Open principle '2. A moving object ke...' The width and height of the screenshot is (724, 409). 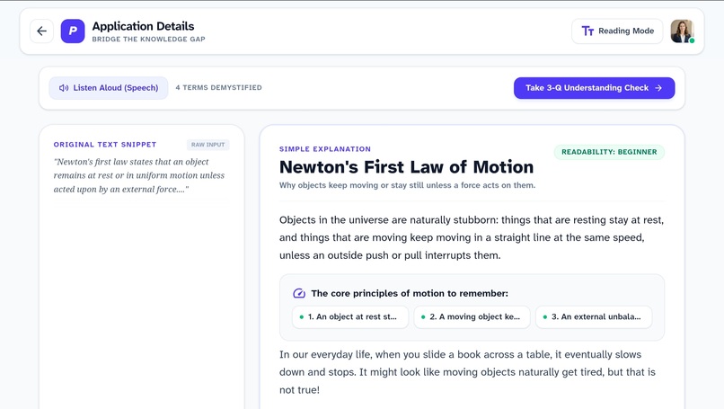[x=472, y=317]
